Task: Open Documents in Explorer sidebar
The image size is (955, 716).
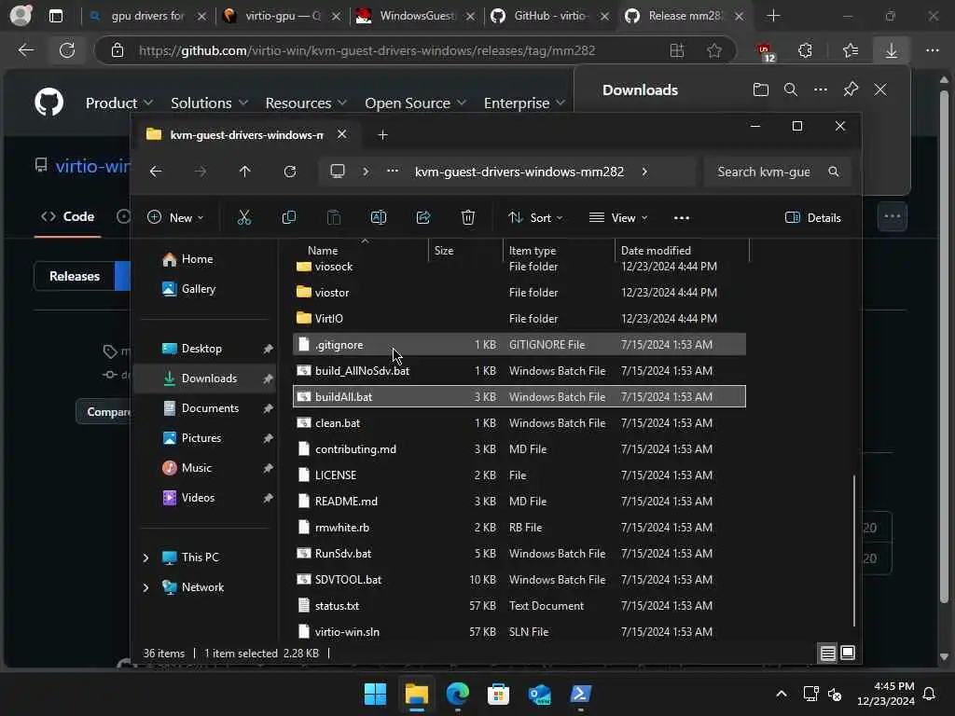Action: pyautogui.click(x=204, y=408)
